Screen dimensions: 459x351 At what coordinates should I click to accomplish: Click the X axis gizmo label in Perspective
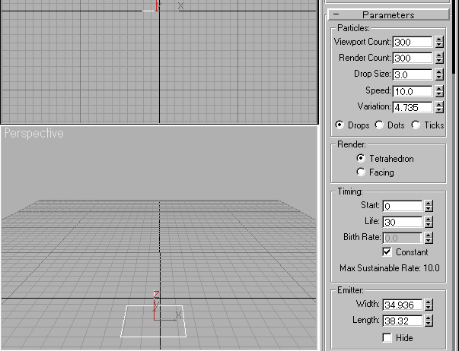[178, 315]
